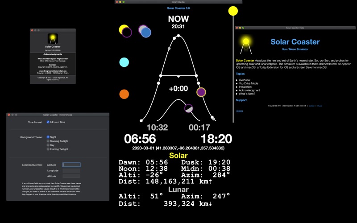Screen dimensions: 357x223
Task: Click the gray 10:32 time value
Action: pos(157,128)
